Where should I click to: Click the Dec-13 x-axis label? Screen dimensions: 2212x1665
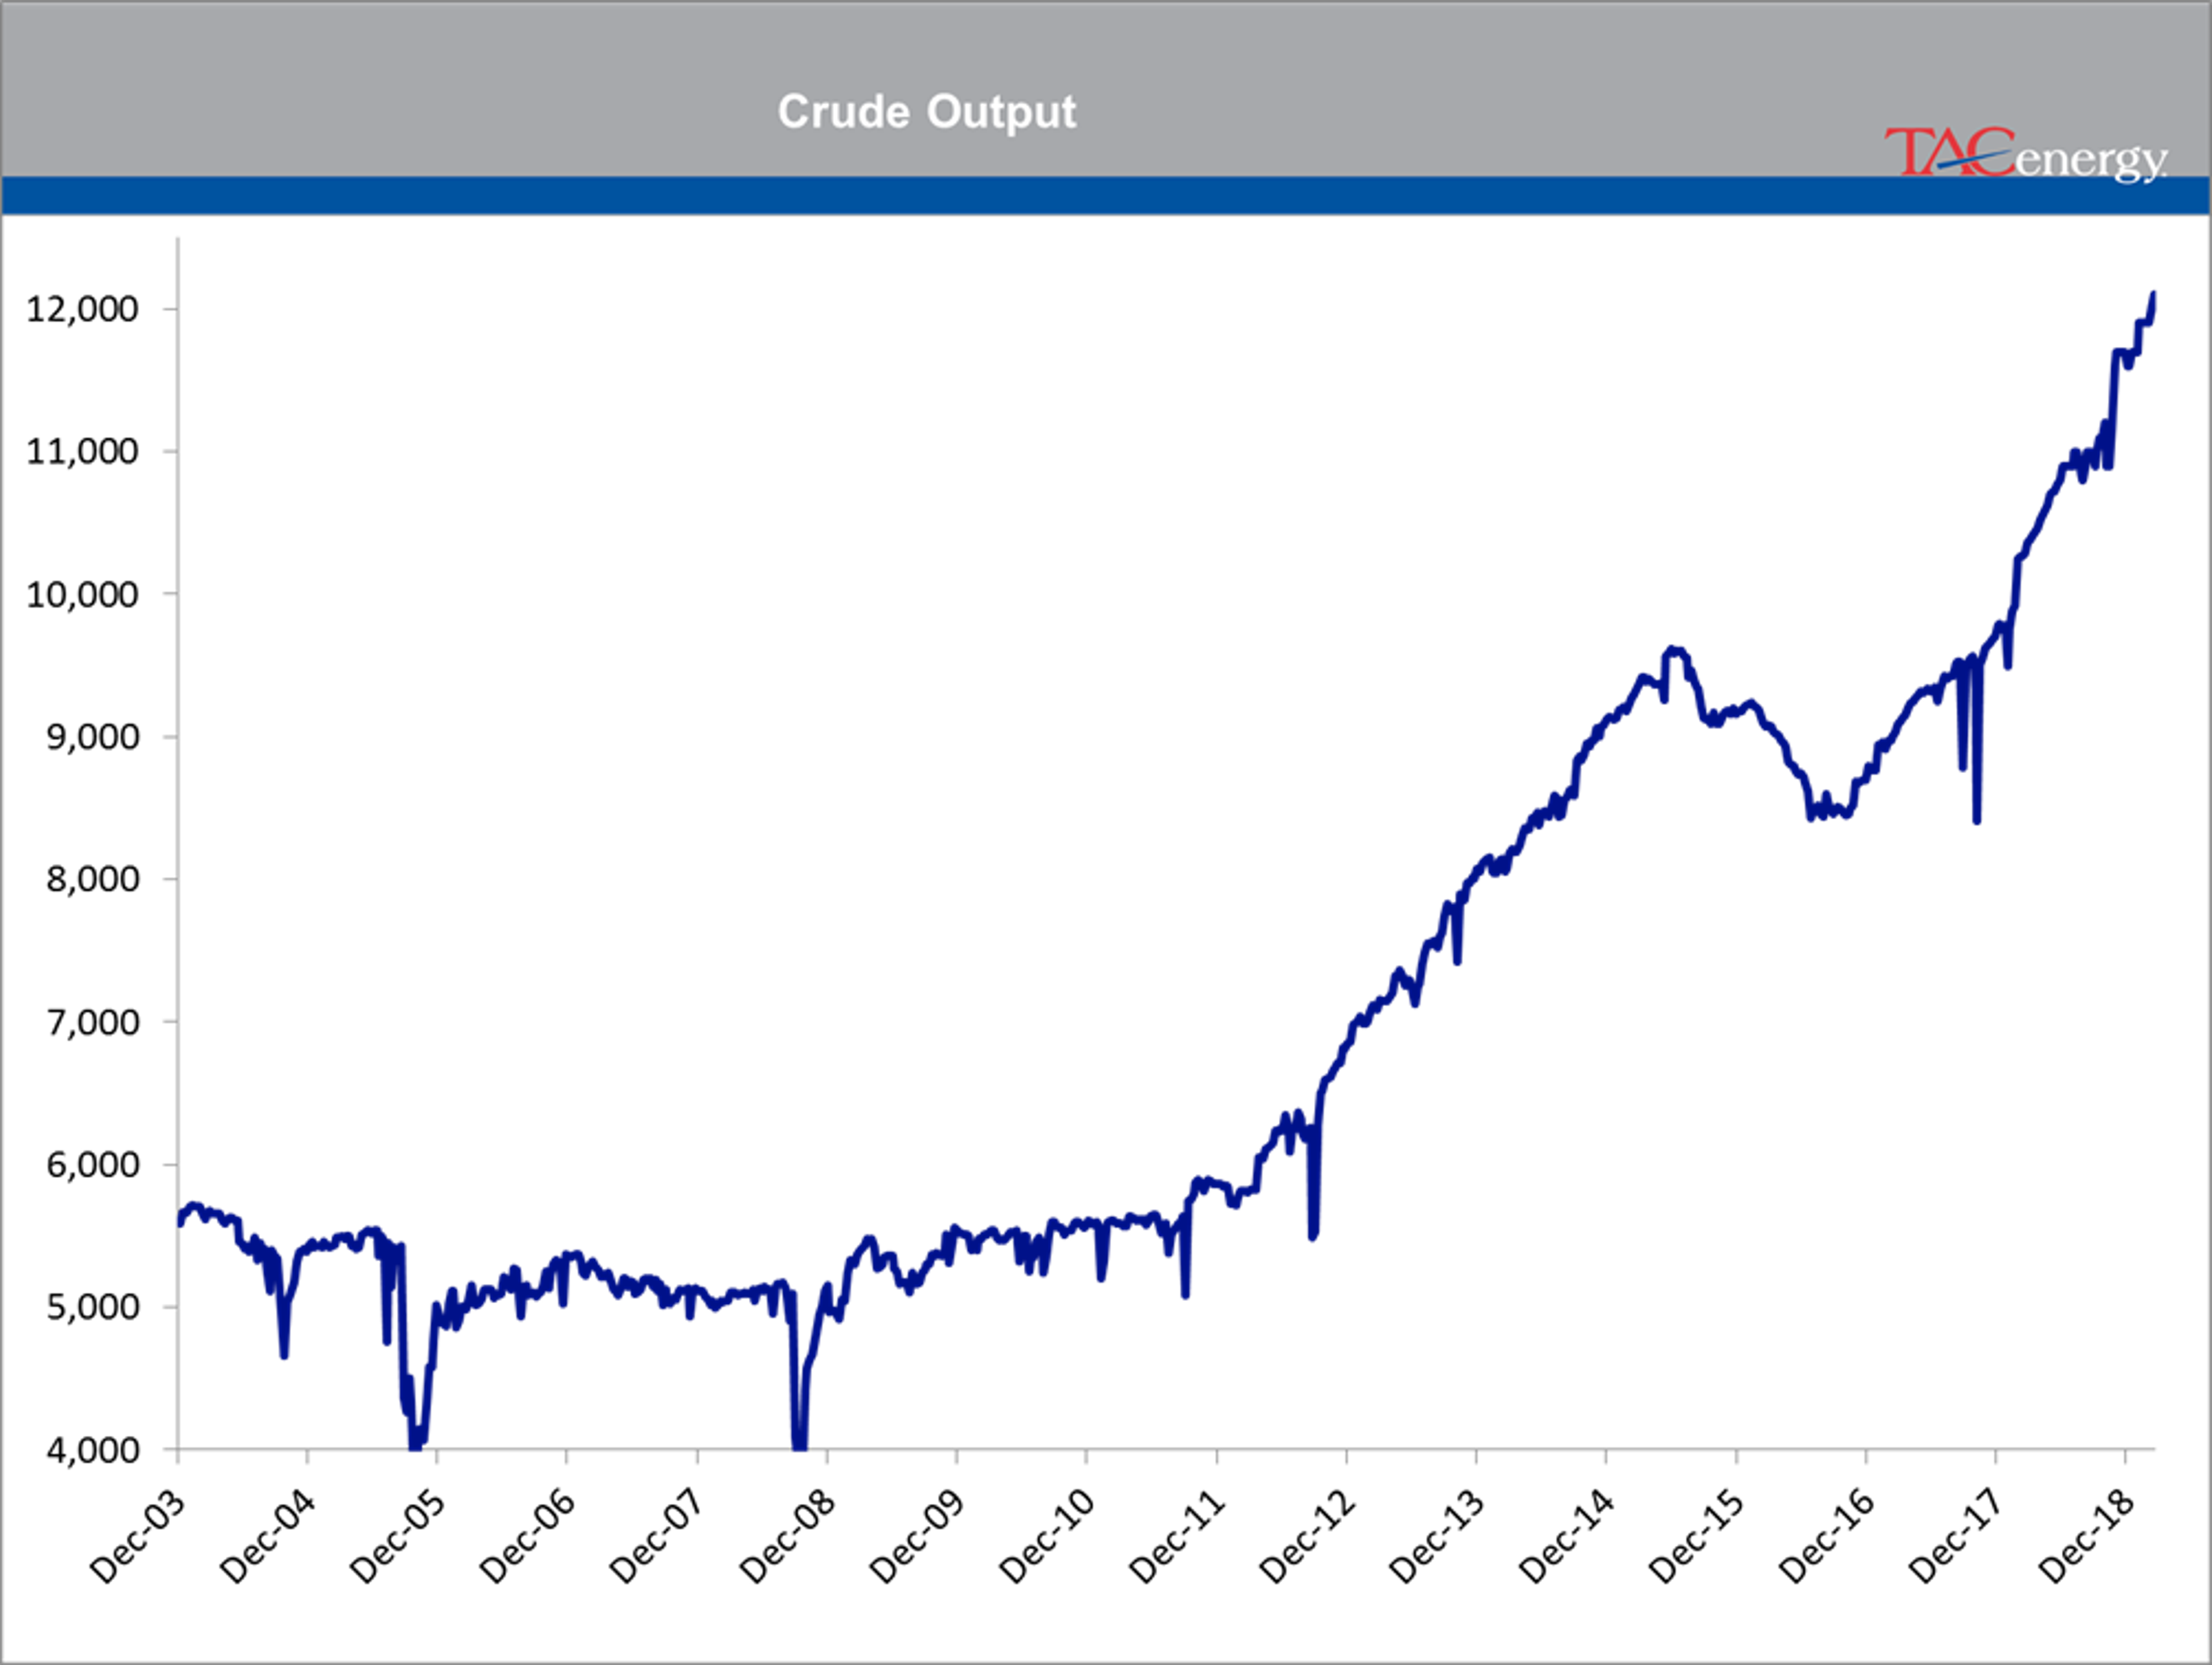(1437, 1537)
